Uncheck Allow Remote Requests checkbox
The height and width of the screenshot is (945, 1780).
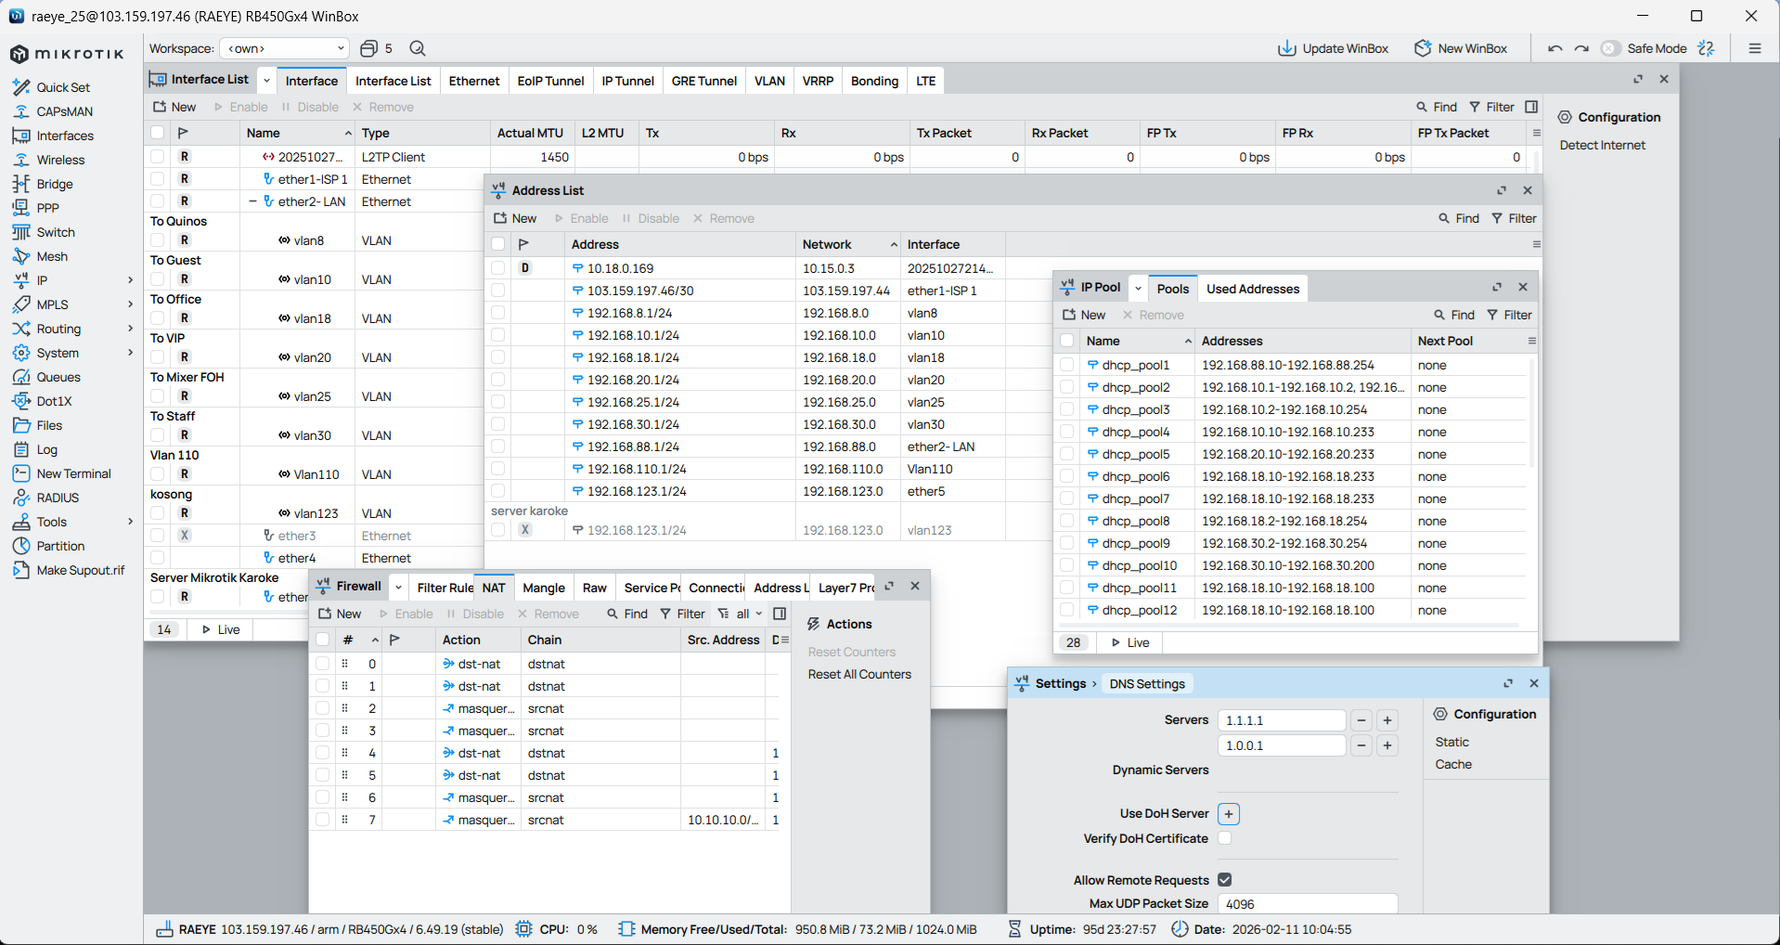click(1224, 880)
